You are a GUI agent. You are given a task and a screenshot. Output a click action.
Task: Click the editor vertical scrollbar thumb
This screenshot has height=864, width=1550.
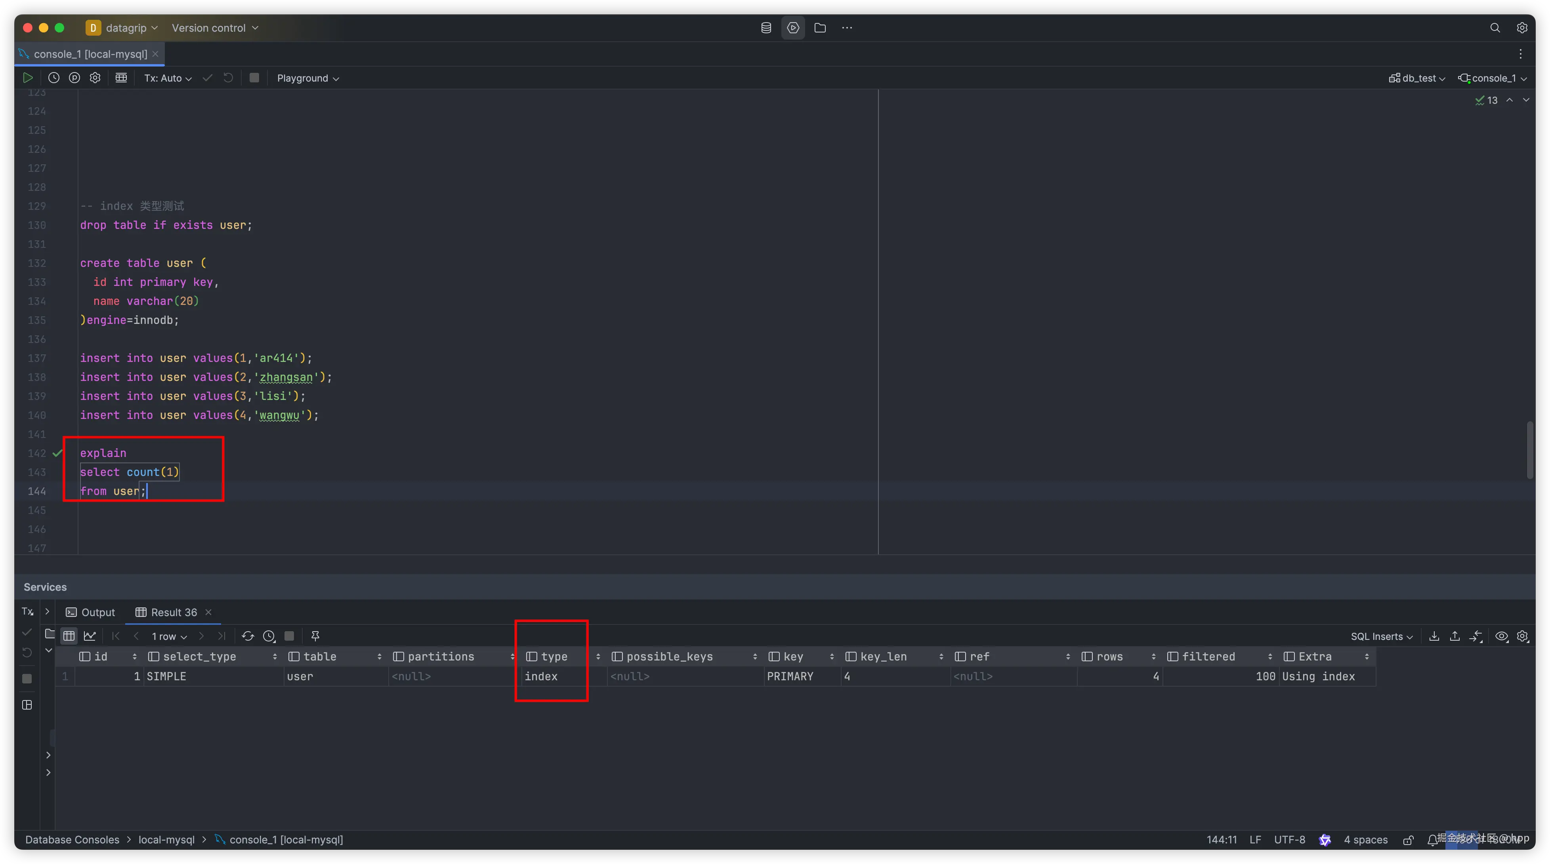point(1530,450)
